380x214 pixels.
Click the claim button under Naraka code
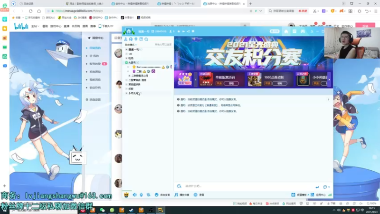231,83
